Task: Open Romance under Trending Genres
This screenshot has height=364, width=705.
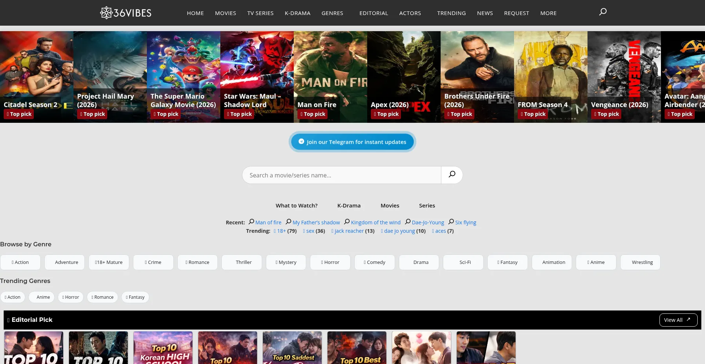Action: (102, 297)
